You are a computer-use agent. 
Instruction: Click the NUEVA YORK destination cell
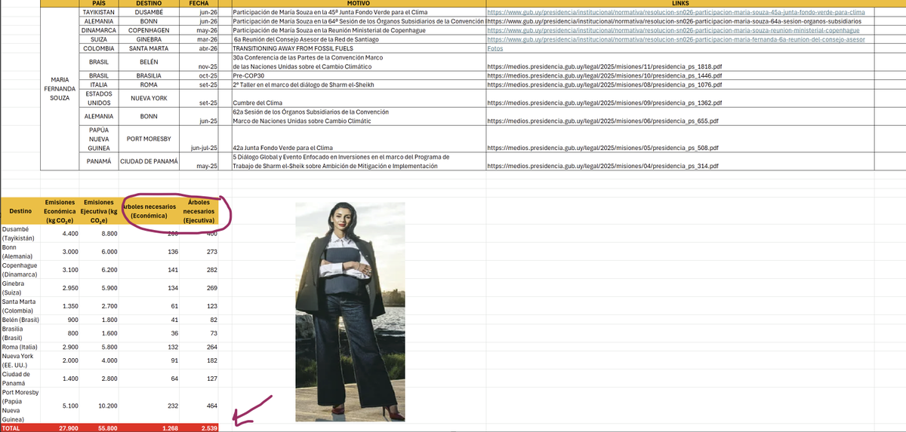coord(149,98)
